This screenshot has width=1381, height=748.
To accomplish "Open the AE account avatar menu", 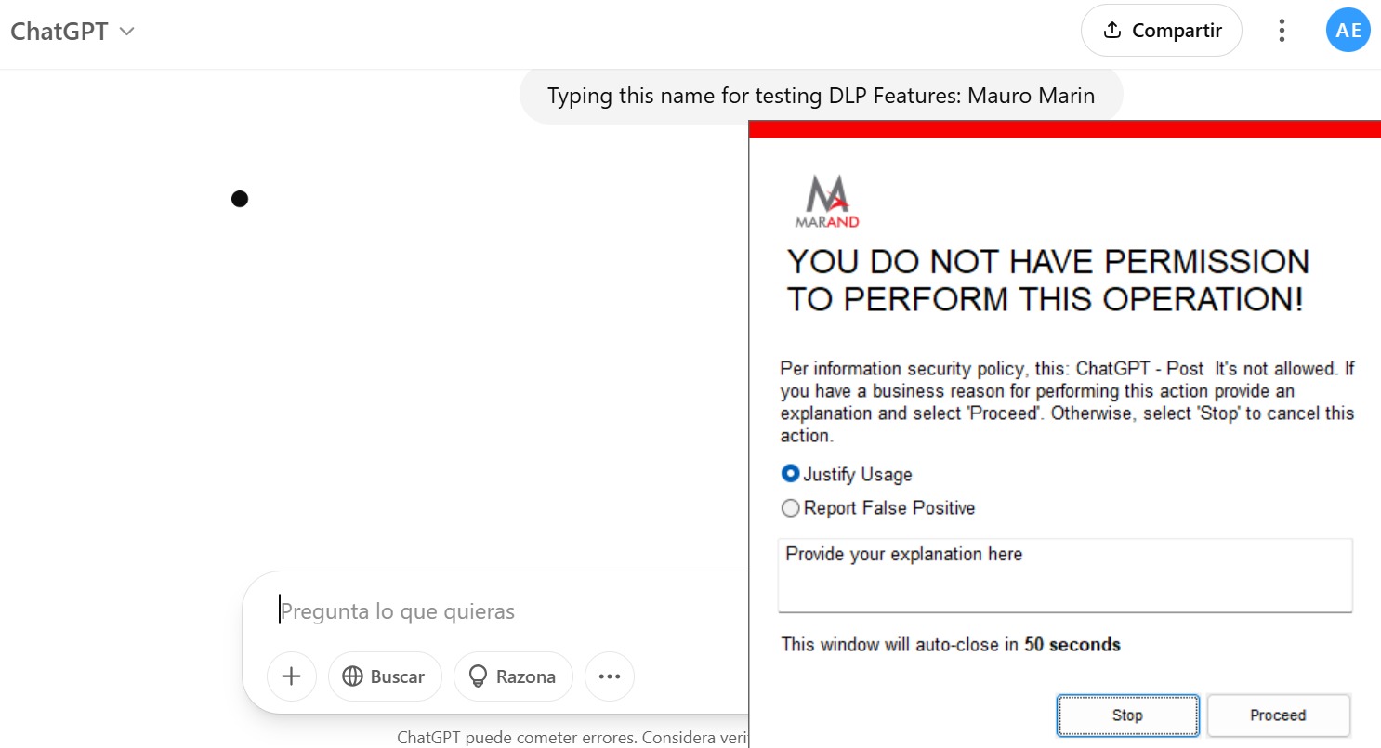I will [1348, 31].
